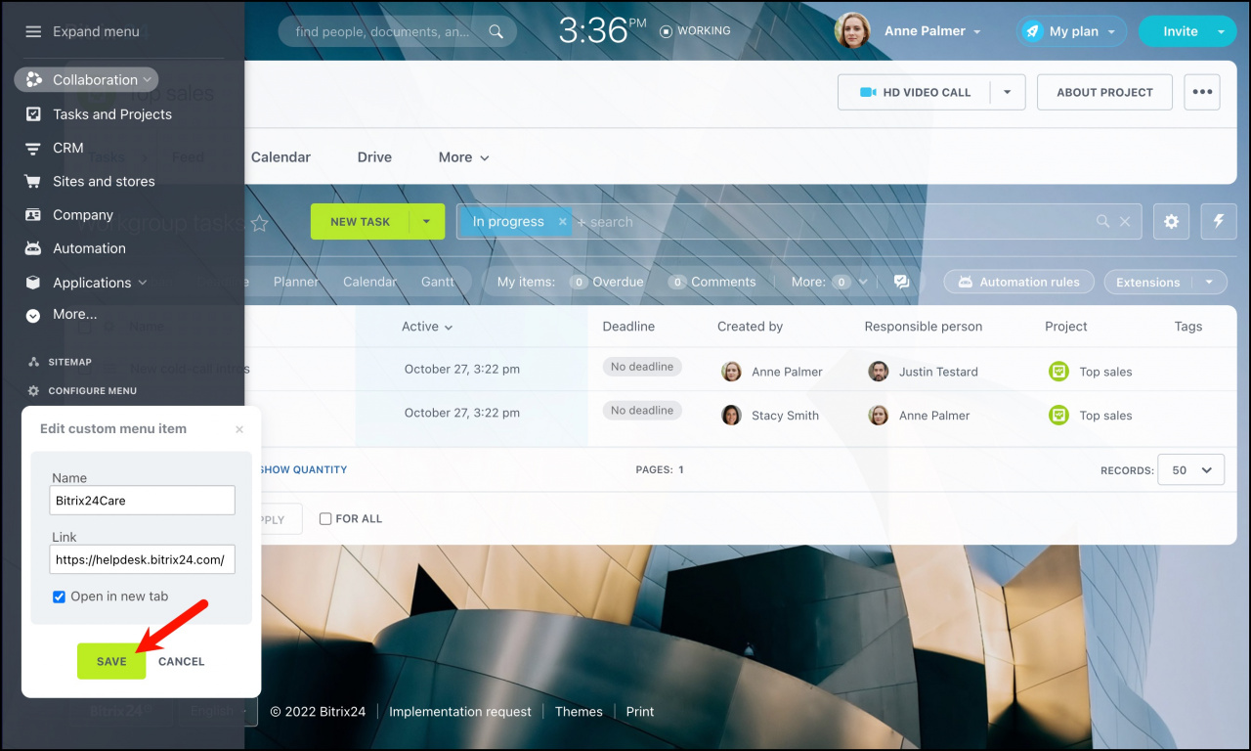Click the Applications box icon
Image resolution: width=1251 pixels, height=751 pixels.
click(33, 283)
